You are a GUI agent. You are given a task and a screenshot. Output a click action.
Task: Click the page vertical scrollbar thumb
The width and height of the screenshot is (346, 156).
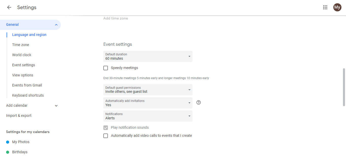344,87
